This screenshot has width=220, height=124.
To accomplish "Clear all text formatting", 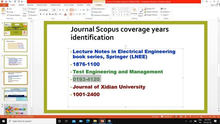I will click(67, 10).
